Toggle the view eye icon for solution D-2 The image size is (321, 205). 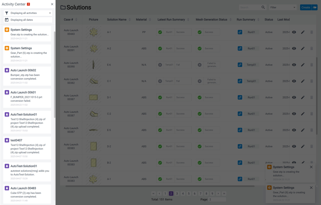point(294,146)
